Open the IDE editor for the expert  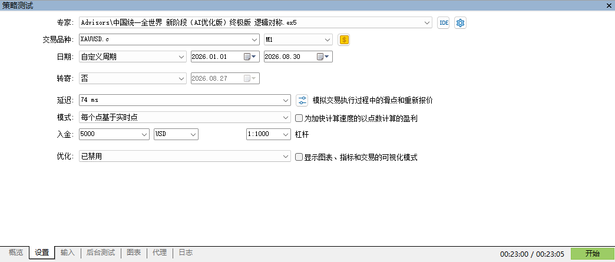[443, 23]
